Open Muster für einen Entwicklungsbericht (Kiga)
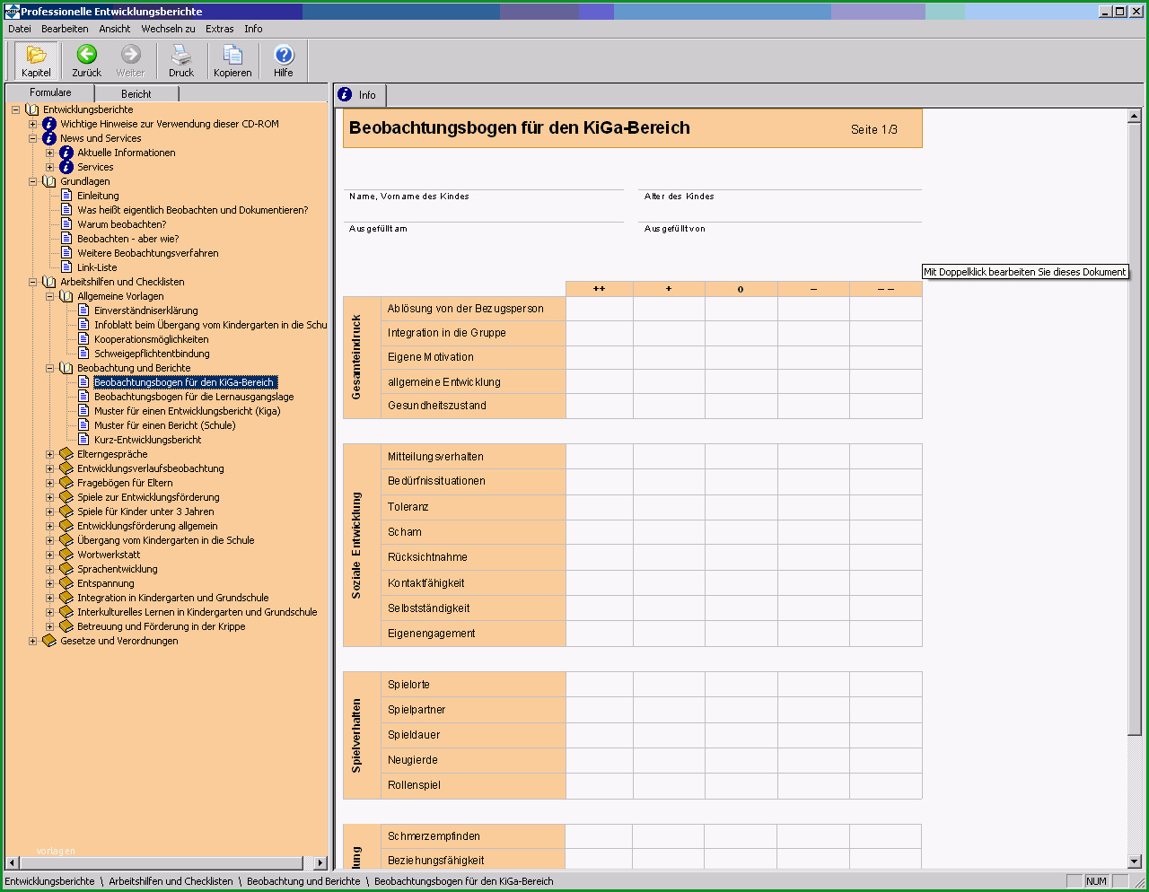1149x892 pixels. pyautogui.click(x=188, y=411)
